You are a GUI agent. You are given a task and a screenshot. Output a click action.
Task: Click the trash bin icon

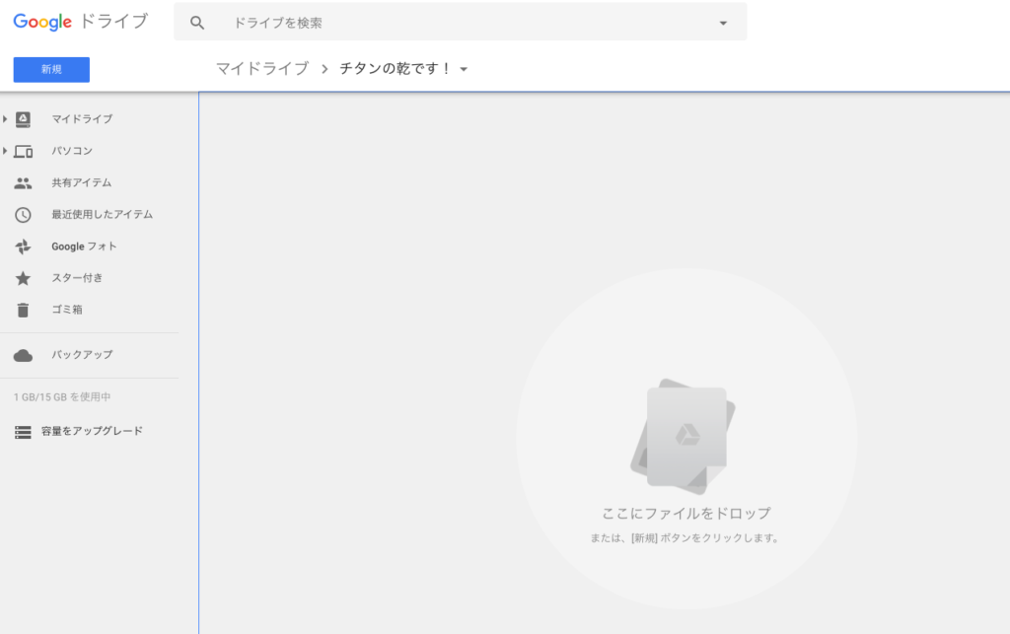coord(23,310)
